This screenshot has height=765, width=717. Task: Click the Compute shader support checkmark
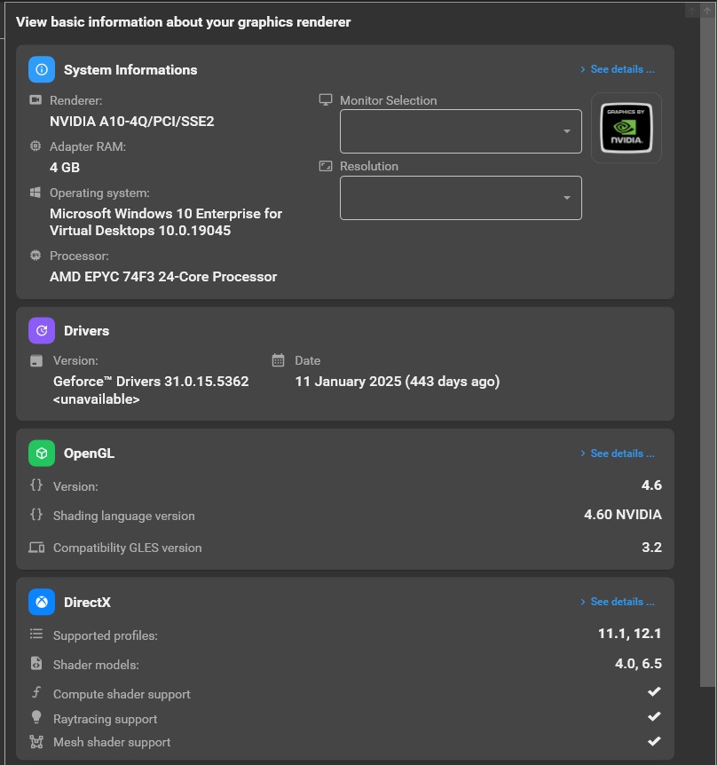point(654,691)
